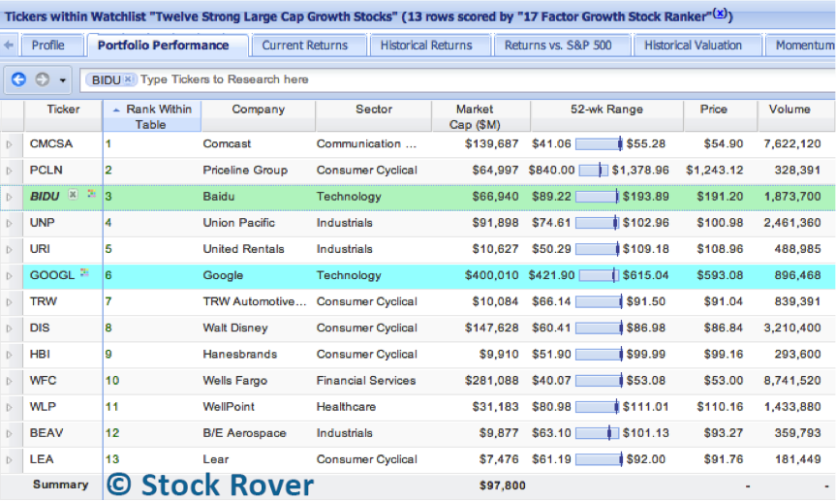836x501 pixels.
Task: Select the HBI ticker cell
Action: [63, 355]
